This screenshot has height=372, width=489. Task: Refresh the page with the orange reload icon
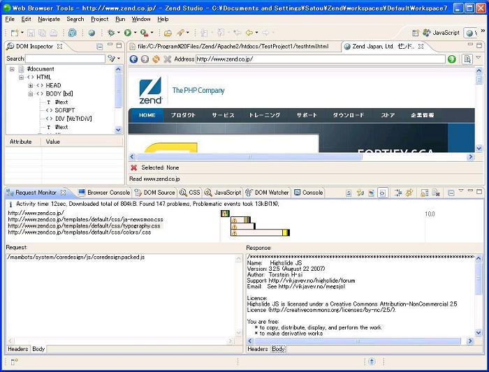[156, 59]
